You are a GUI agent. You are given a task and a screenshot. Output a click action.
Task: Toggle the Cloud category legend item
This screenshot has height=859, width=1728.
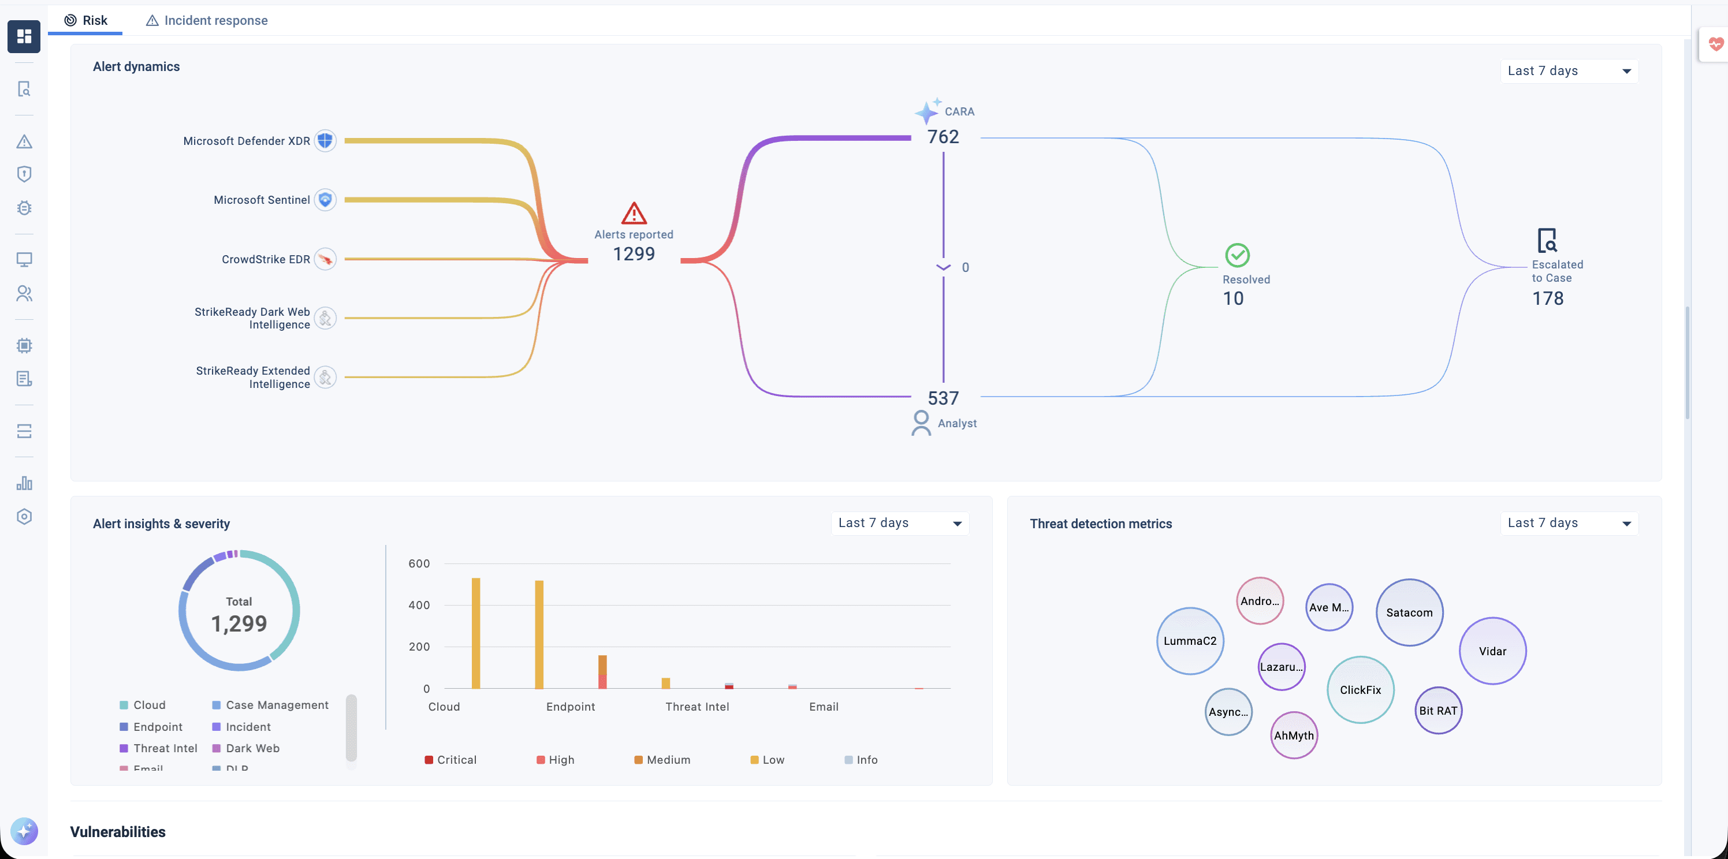[142, 705]
